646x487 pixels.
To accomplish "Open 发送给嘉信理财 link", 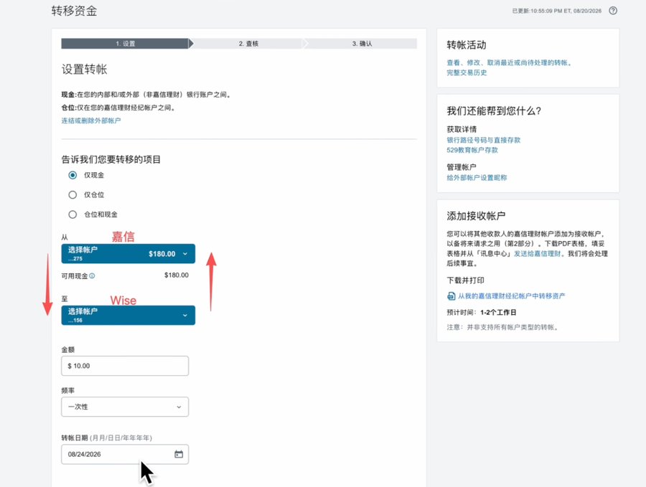I will pyautogui.click(x=537, y=254).
